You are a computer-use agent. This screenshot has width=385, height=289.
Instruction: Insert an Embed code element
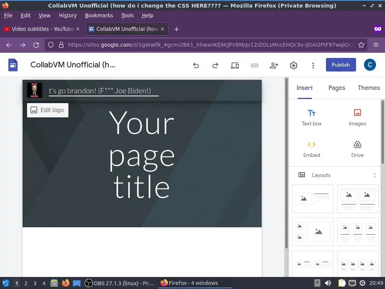312,149
